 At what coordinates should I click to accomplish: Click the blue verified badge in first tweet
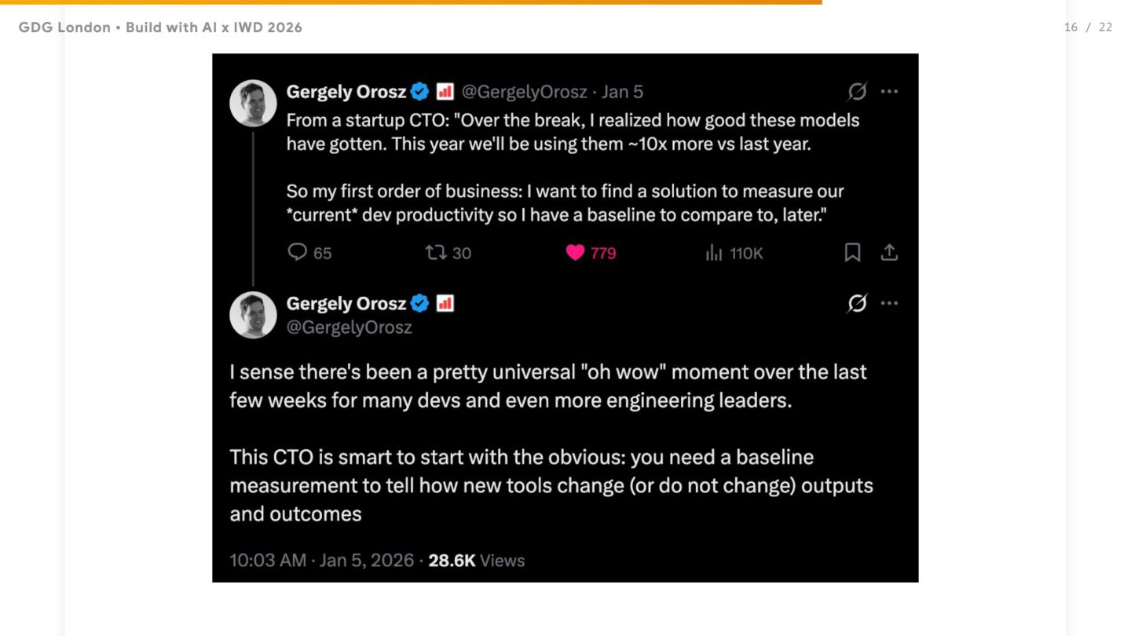click(x=420, y=92)
